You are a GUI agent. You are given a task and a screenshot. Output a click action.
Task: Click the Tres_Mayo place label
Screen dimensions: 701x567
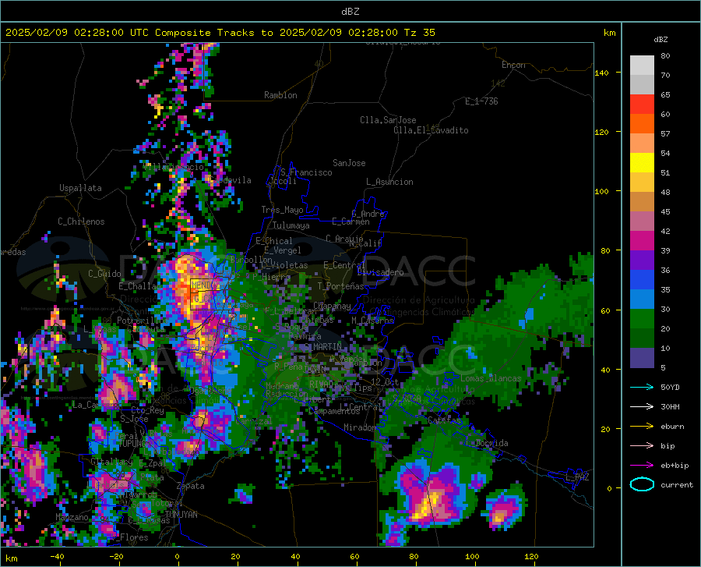(282, 210)
